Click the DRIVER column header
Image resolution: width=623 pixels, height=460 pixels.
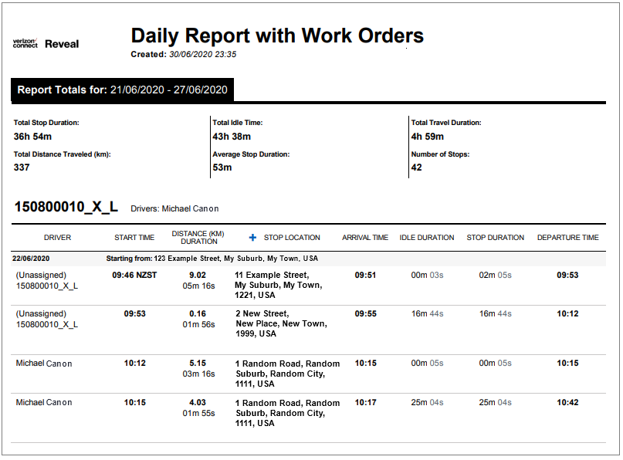point(58,238)
